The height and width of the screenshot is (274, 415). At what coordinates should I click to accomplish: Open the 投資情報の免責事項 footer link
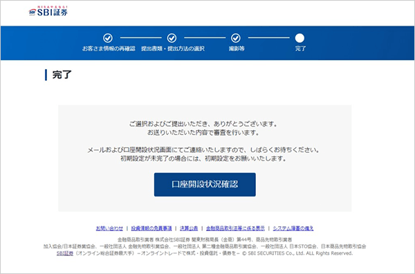[151, 228]
